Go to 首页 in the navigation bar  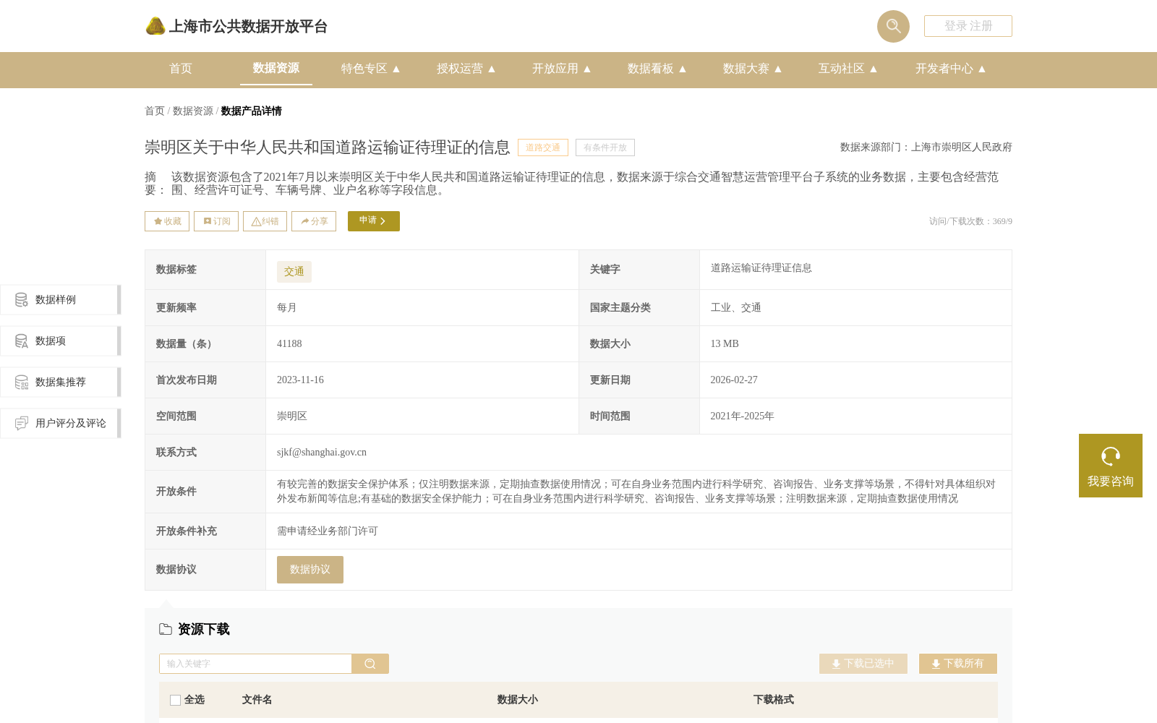coord(181,69)
